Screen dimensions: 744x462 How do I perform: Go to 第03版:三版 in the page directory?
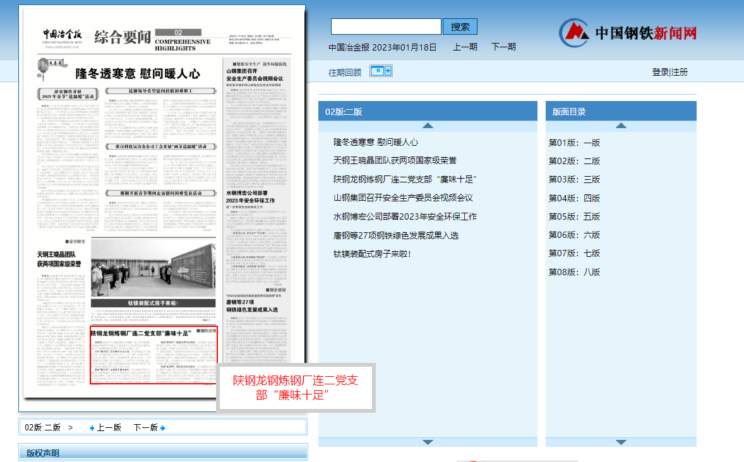[x=574, y=179]
